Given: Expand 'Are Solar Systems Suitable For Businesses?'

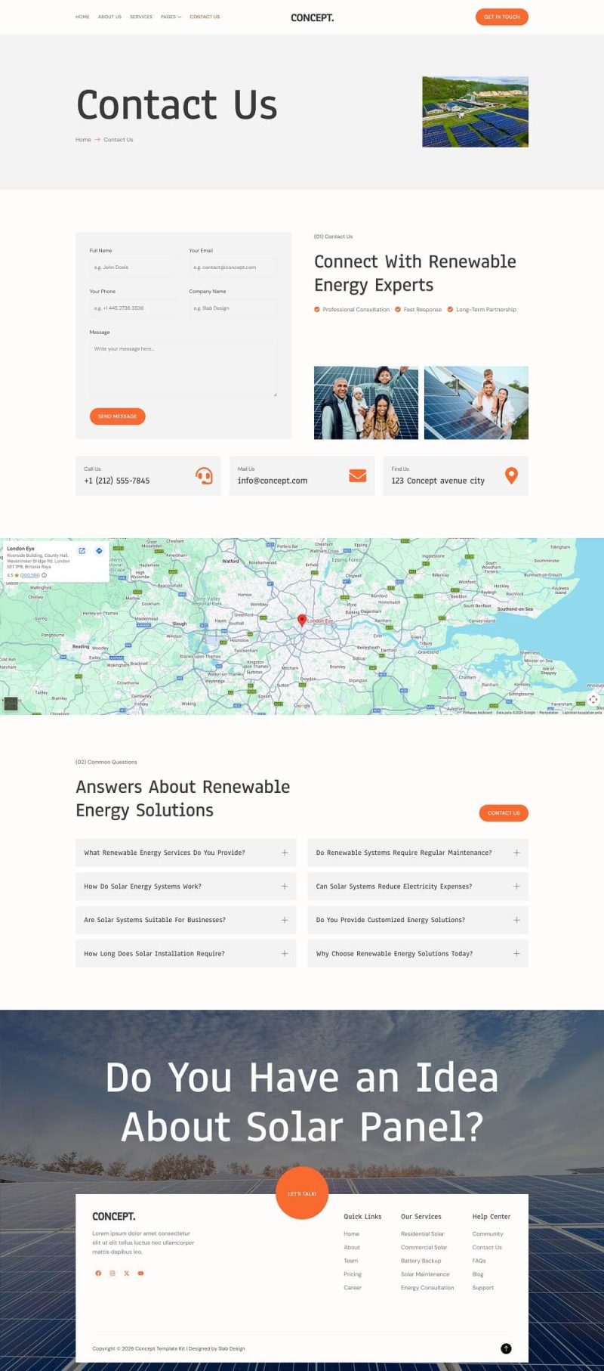Looking at the screenshot, I should (x=186, y=920).
